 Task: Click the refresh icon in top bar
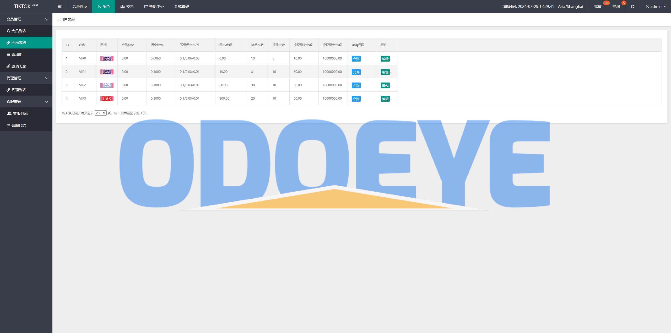click(x=632, y=7)
